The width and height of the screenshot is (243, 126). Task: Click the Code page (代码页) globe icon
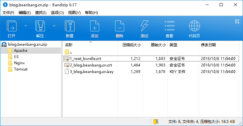tap(194, 26)
